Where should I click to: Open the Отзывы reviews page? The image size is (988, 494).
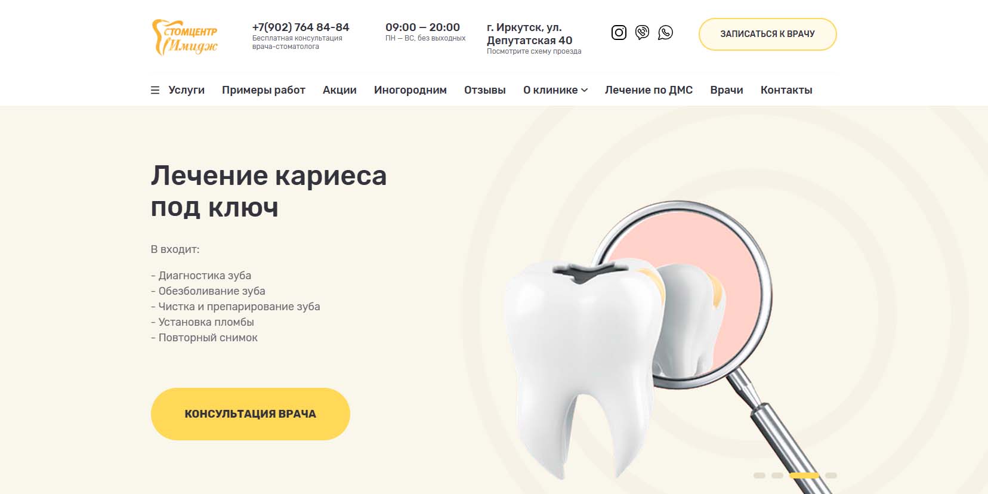[x=485, y=90]
